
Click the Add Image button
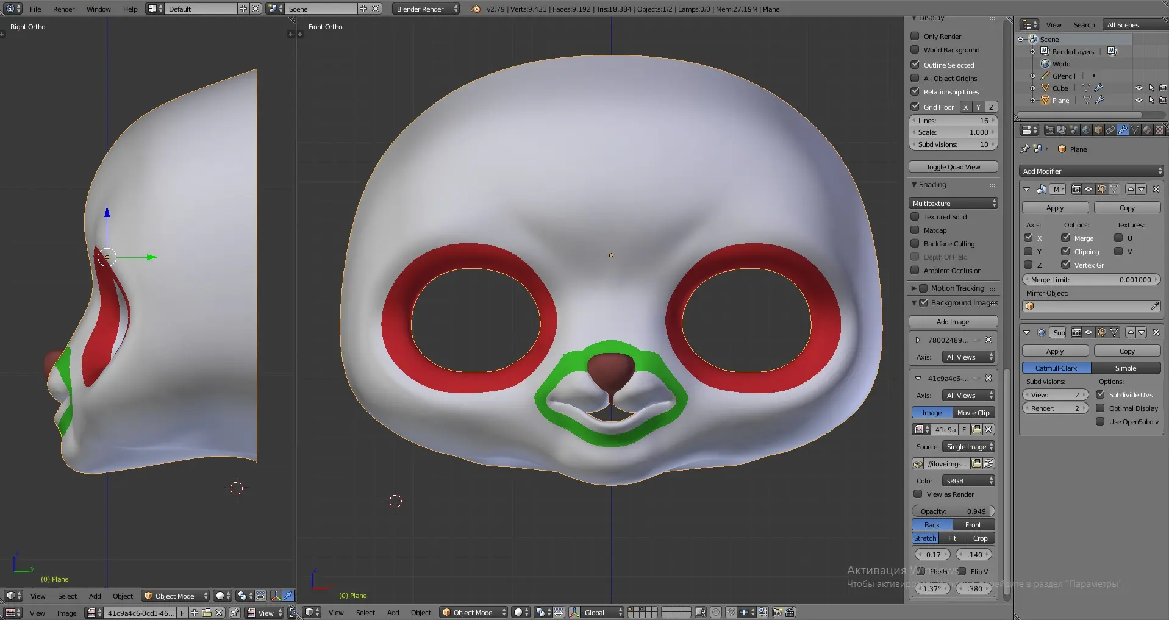[x=953, y=322]
